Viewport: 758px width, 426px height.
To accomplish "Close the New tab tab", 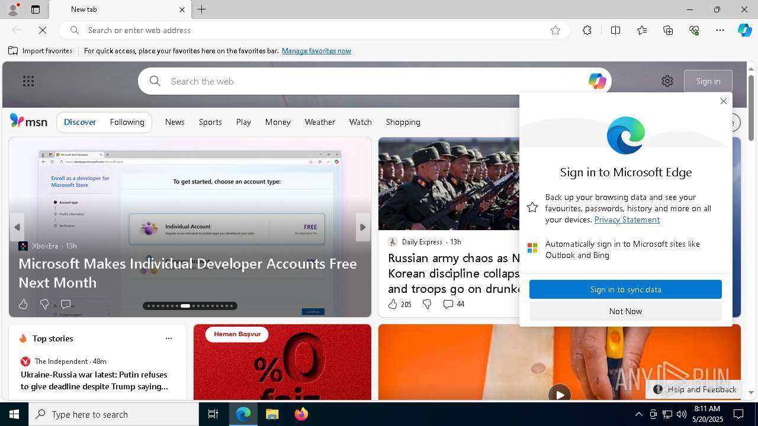I will click(182, 9).
